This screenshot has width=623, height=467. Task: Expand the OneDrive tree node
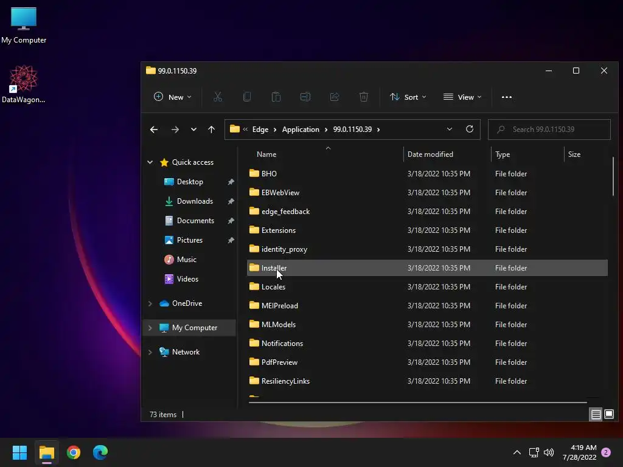(x=150, y=303)
